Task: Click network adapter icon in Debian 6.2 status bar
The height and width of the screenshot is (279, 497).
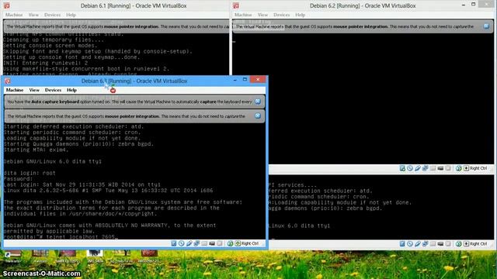Action: point(426,168)
